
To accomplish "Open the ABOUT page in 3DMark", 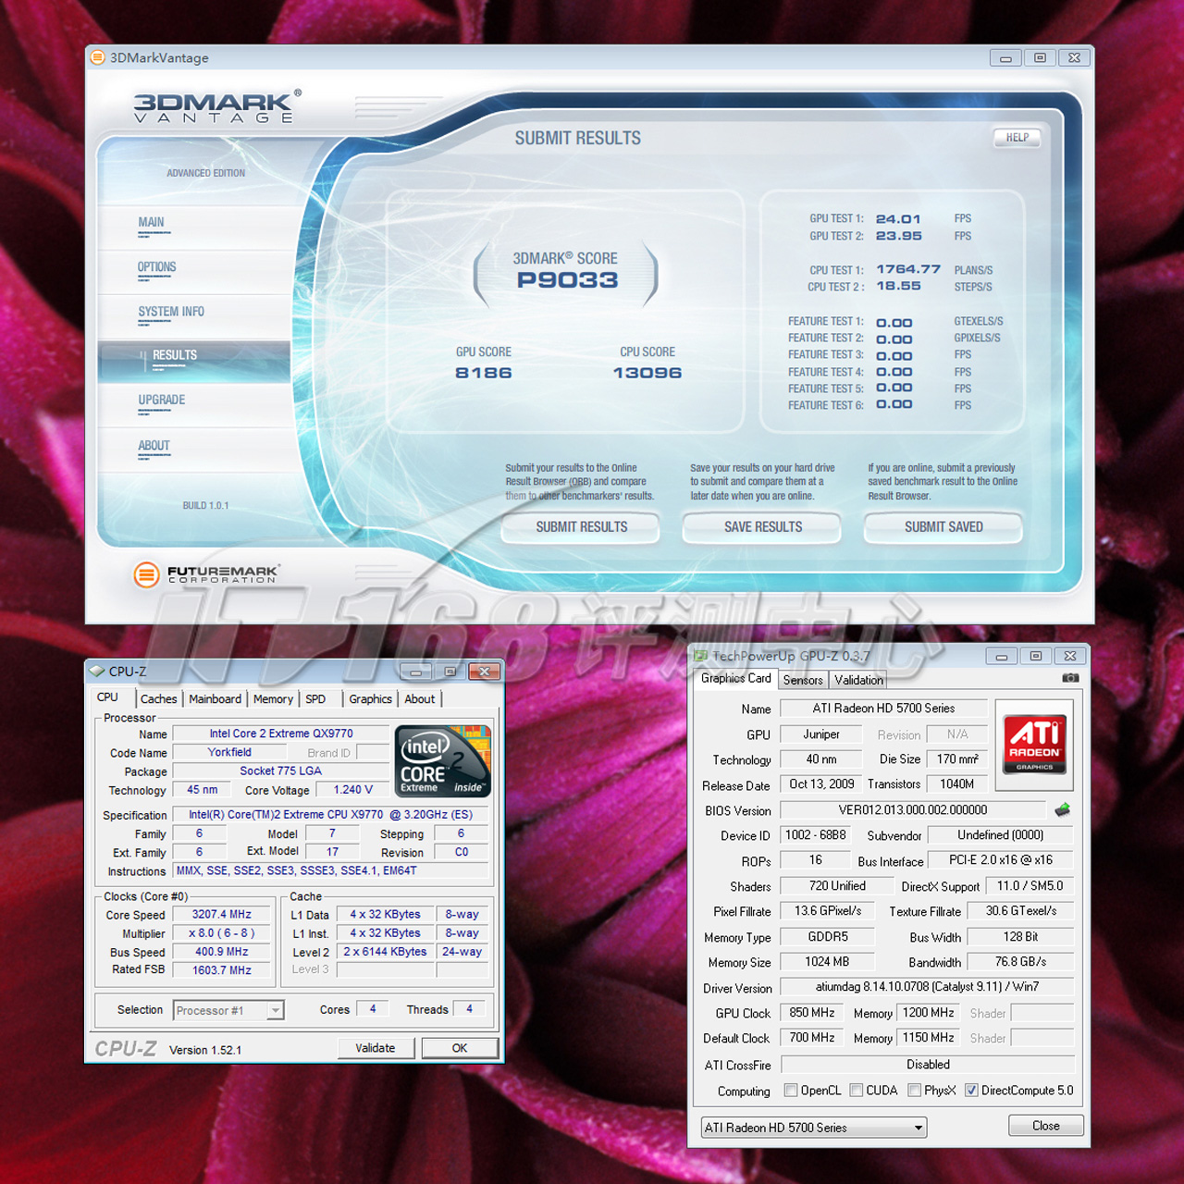I will tap(154, 446).
